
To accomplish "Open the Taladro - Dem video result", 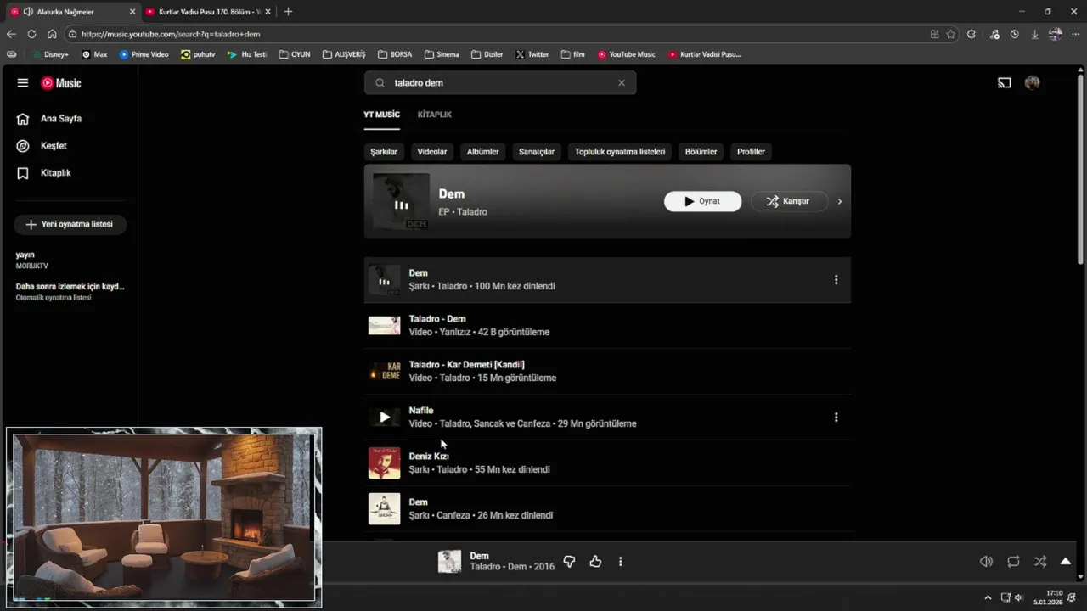I will point(609,326).
